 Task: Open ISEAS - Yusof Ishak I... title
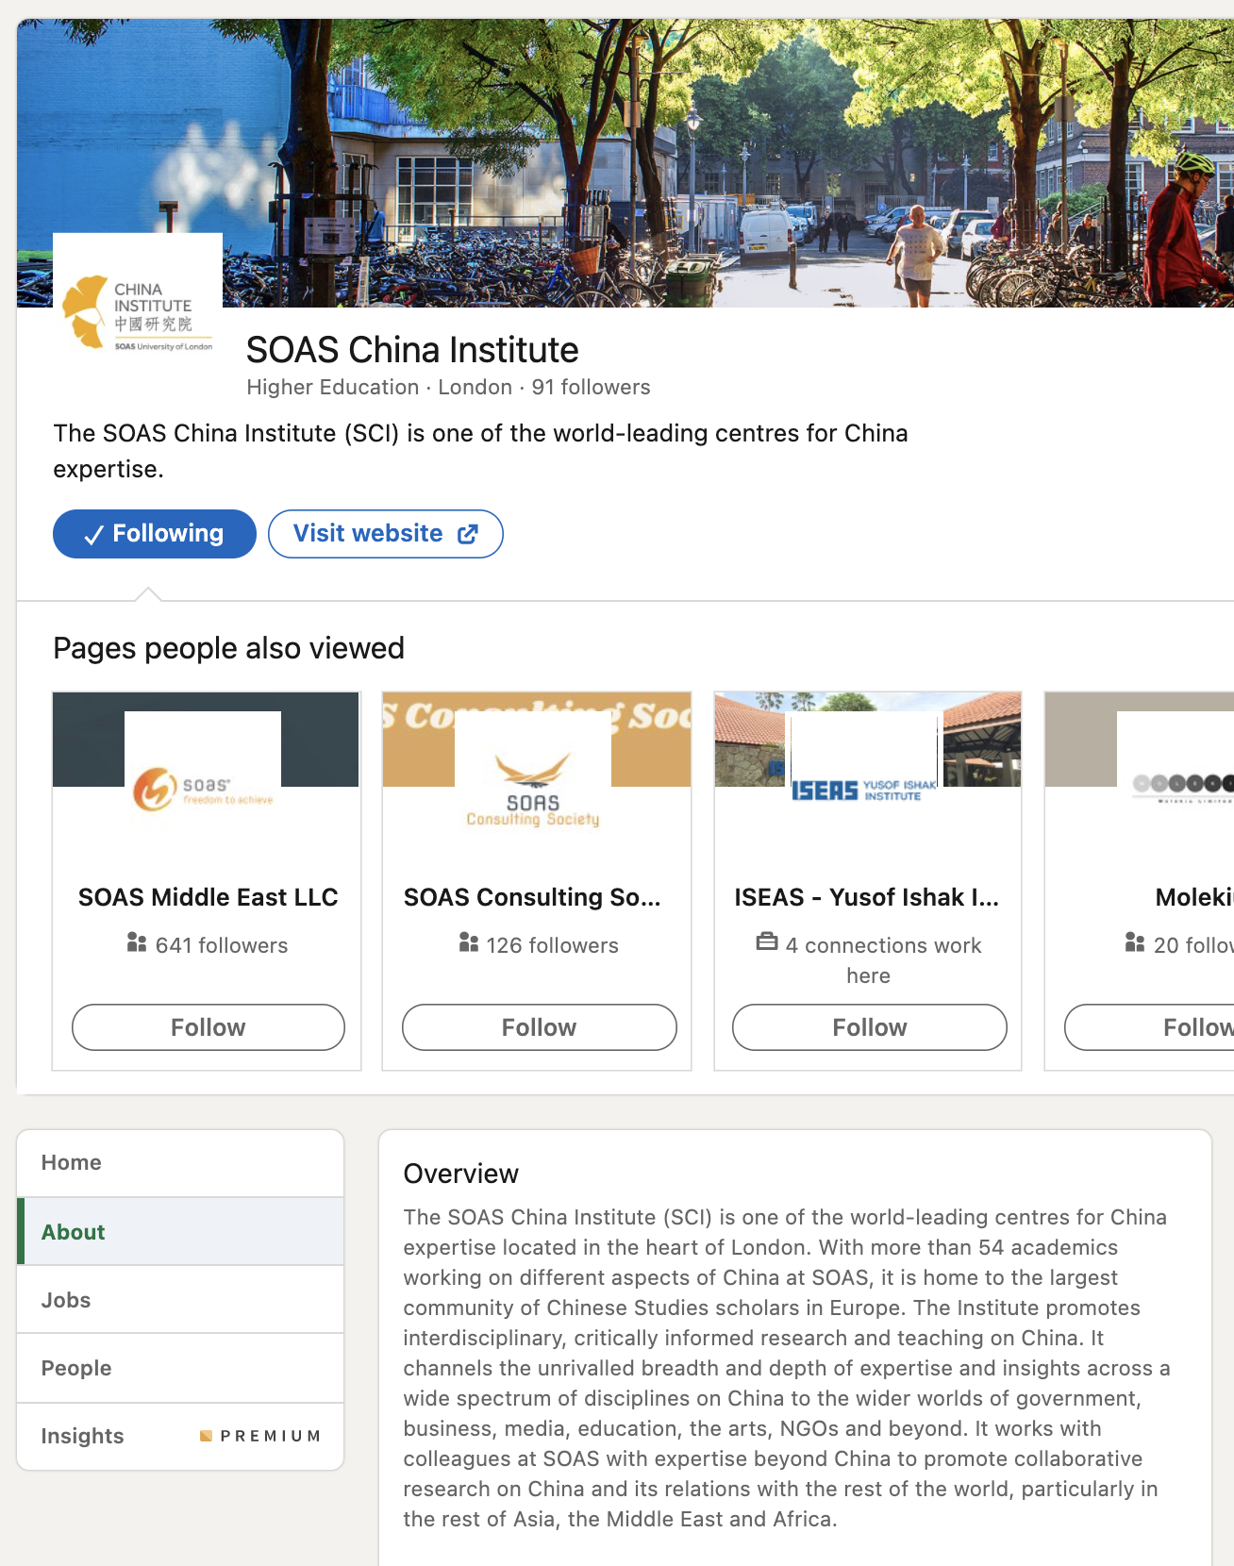(867, 897)
